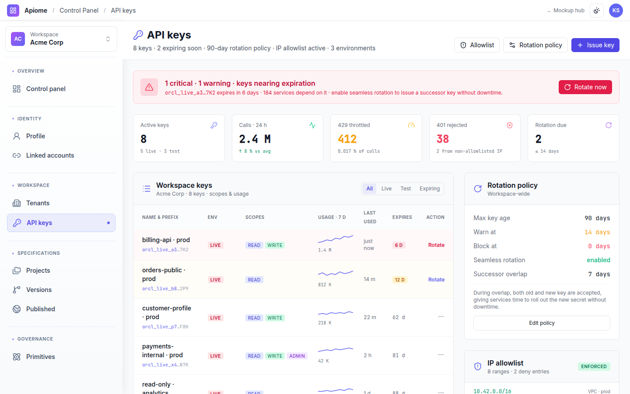The image size is (630, 394).
Task: Click the Projects folder icon
Action: coord(17,271)
